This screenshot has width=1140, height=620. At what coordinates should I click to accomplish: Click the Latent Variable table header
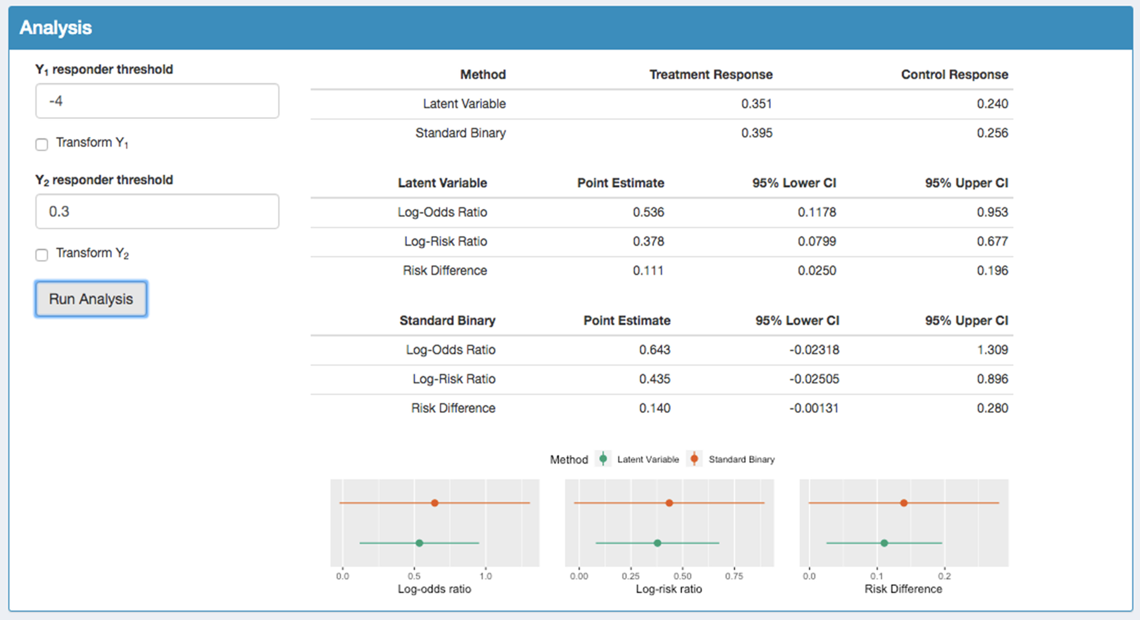[x=442, y=183]
